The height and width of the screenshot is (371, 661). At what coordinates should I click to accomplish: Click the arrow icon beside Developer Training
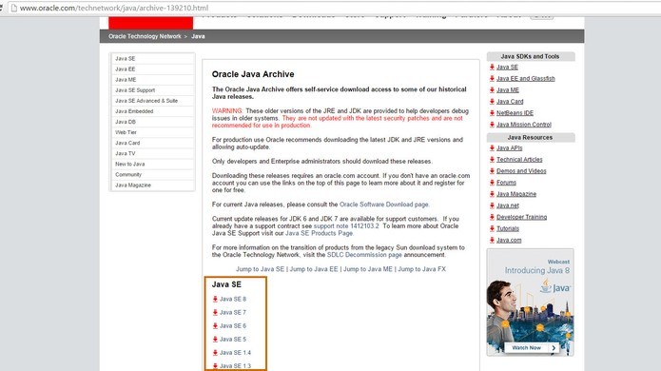492,217
